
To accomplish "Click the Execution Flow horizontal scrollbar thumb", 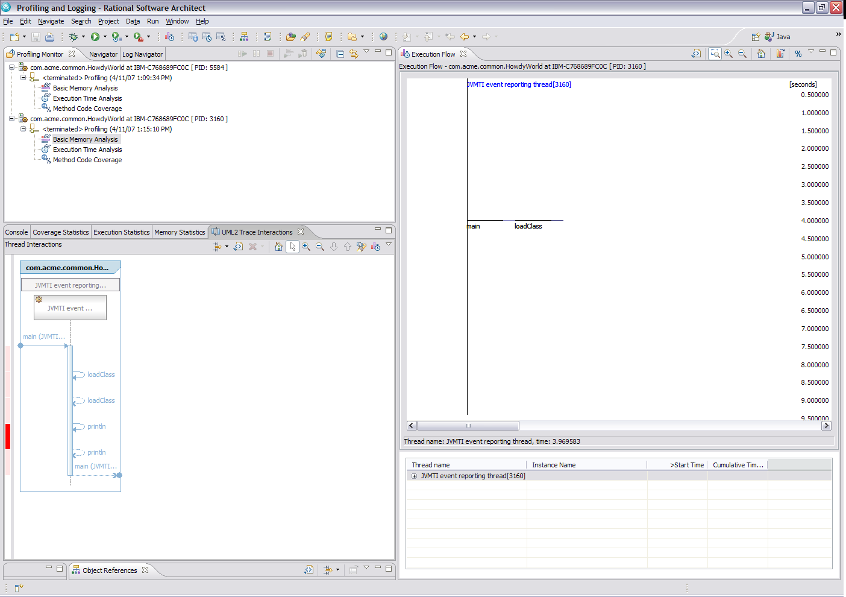I will 468,426.
